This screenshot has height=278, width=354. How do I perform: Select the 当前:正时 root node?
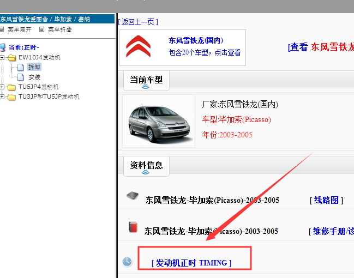[24, 47]
